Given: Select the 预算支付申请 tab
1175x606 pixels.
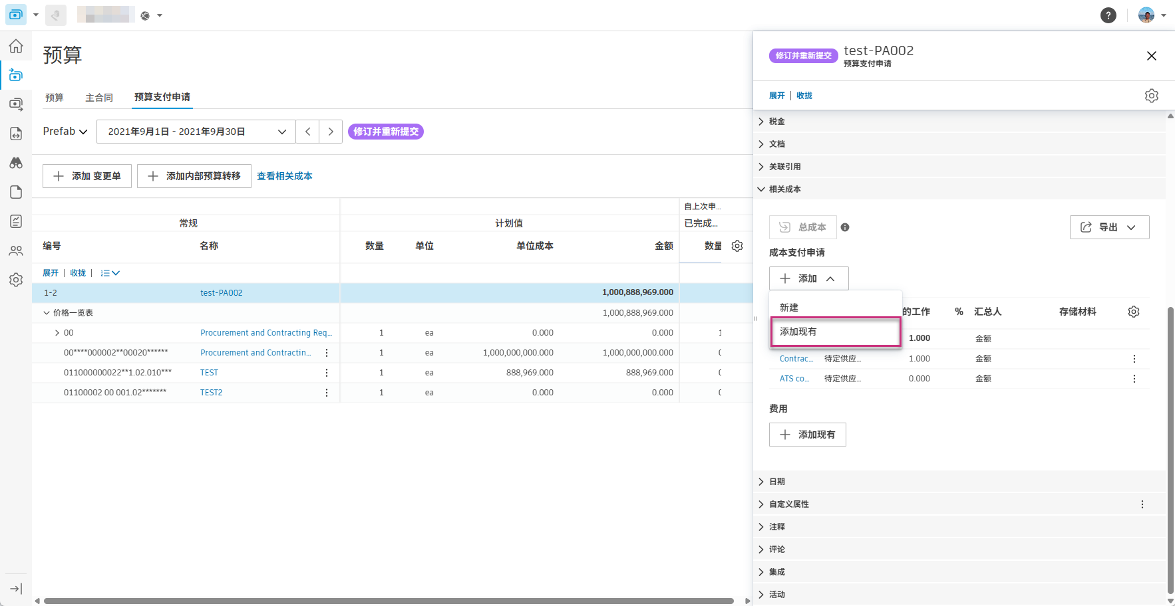Looking at the screenshot, I should pos(162,97).
